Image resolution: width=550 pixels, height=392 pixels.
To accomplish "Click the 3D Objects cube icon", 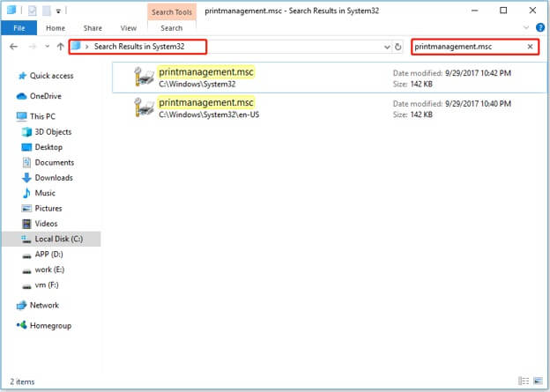I will (x=26, y=132).
